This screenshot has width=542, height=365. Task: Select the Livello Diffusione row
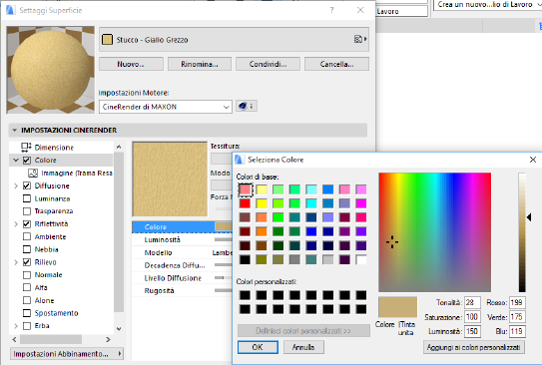point(182,278)
